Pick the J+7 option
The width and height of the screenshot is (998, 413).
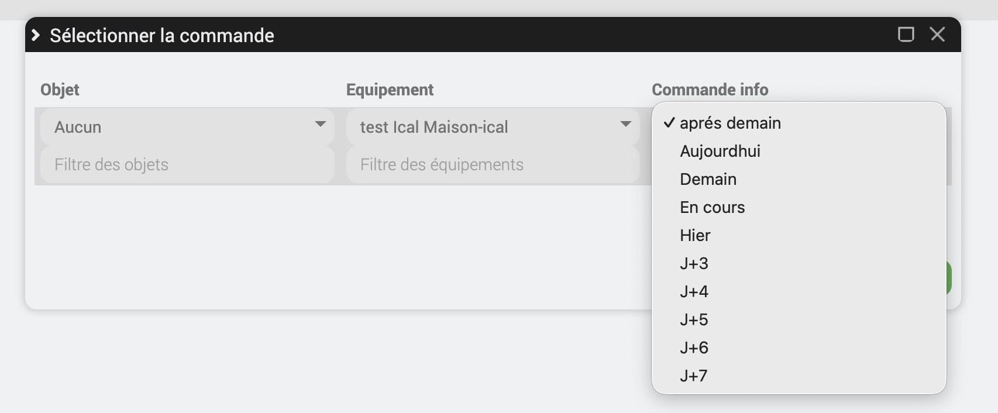tap(694, 376)
